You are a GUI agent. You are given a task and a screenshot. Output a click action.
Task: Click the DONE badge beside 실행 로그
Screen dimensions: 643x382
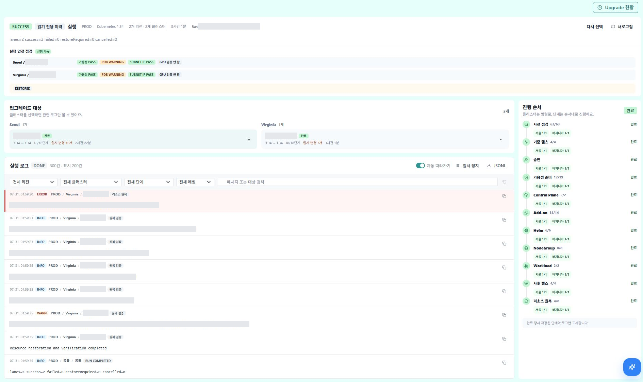pyautogui.click(x=39, y=166)
